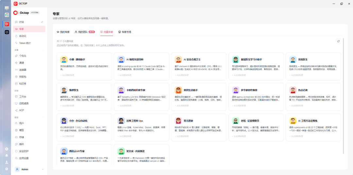Open the 自动化 clock icon entry
This screenshot has height=175, width=353.
(x=29, y=36)
